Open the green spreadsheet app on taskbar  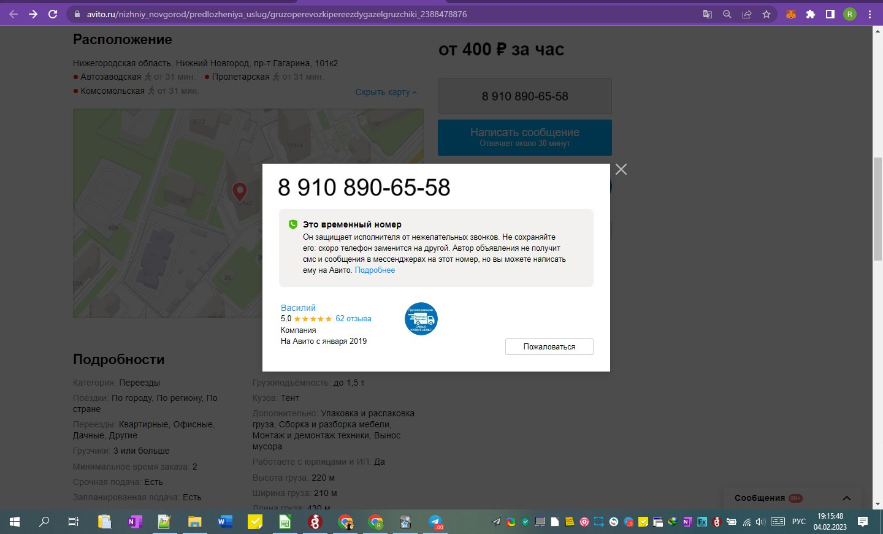point(285,522)
